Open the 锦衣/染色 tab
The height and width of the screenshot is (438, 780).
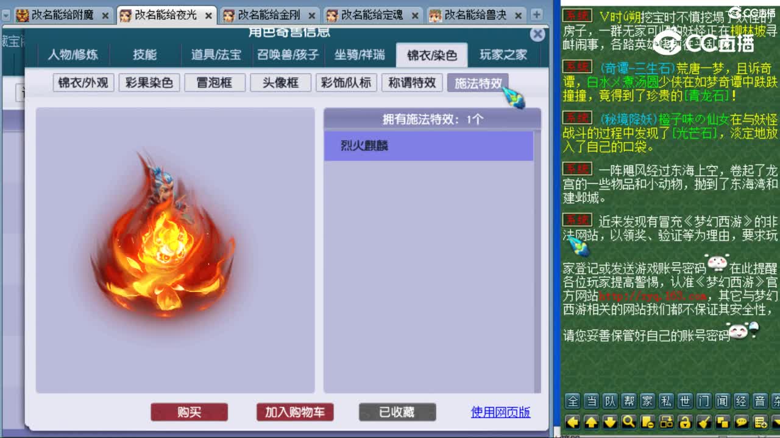(x=431, y=55)
